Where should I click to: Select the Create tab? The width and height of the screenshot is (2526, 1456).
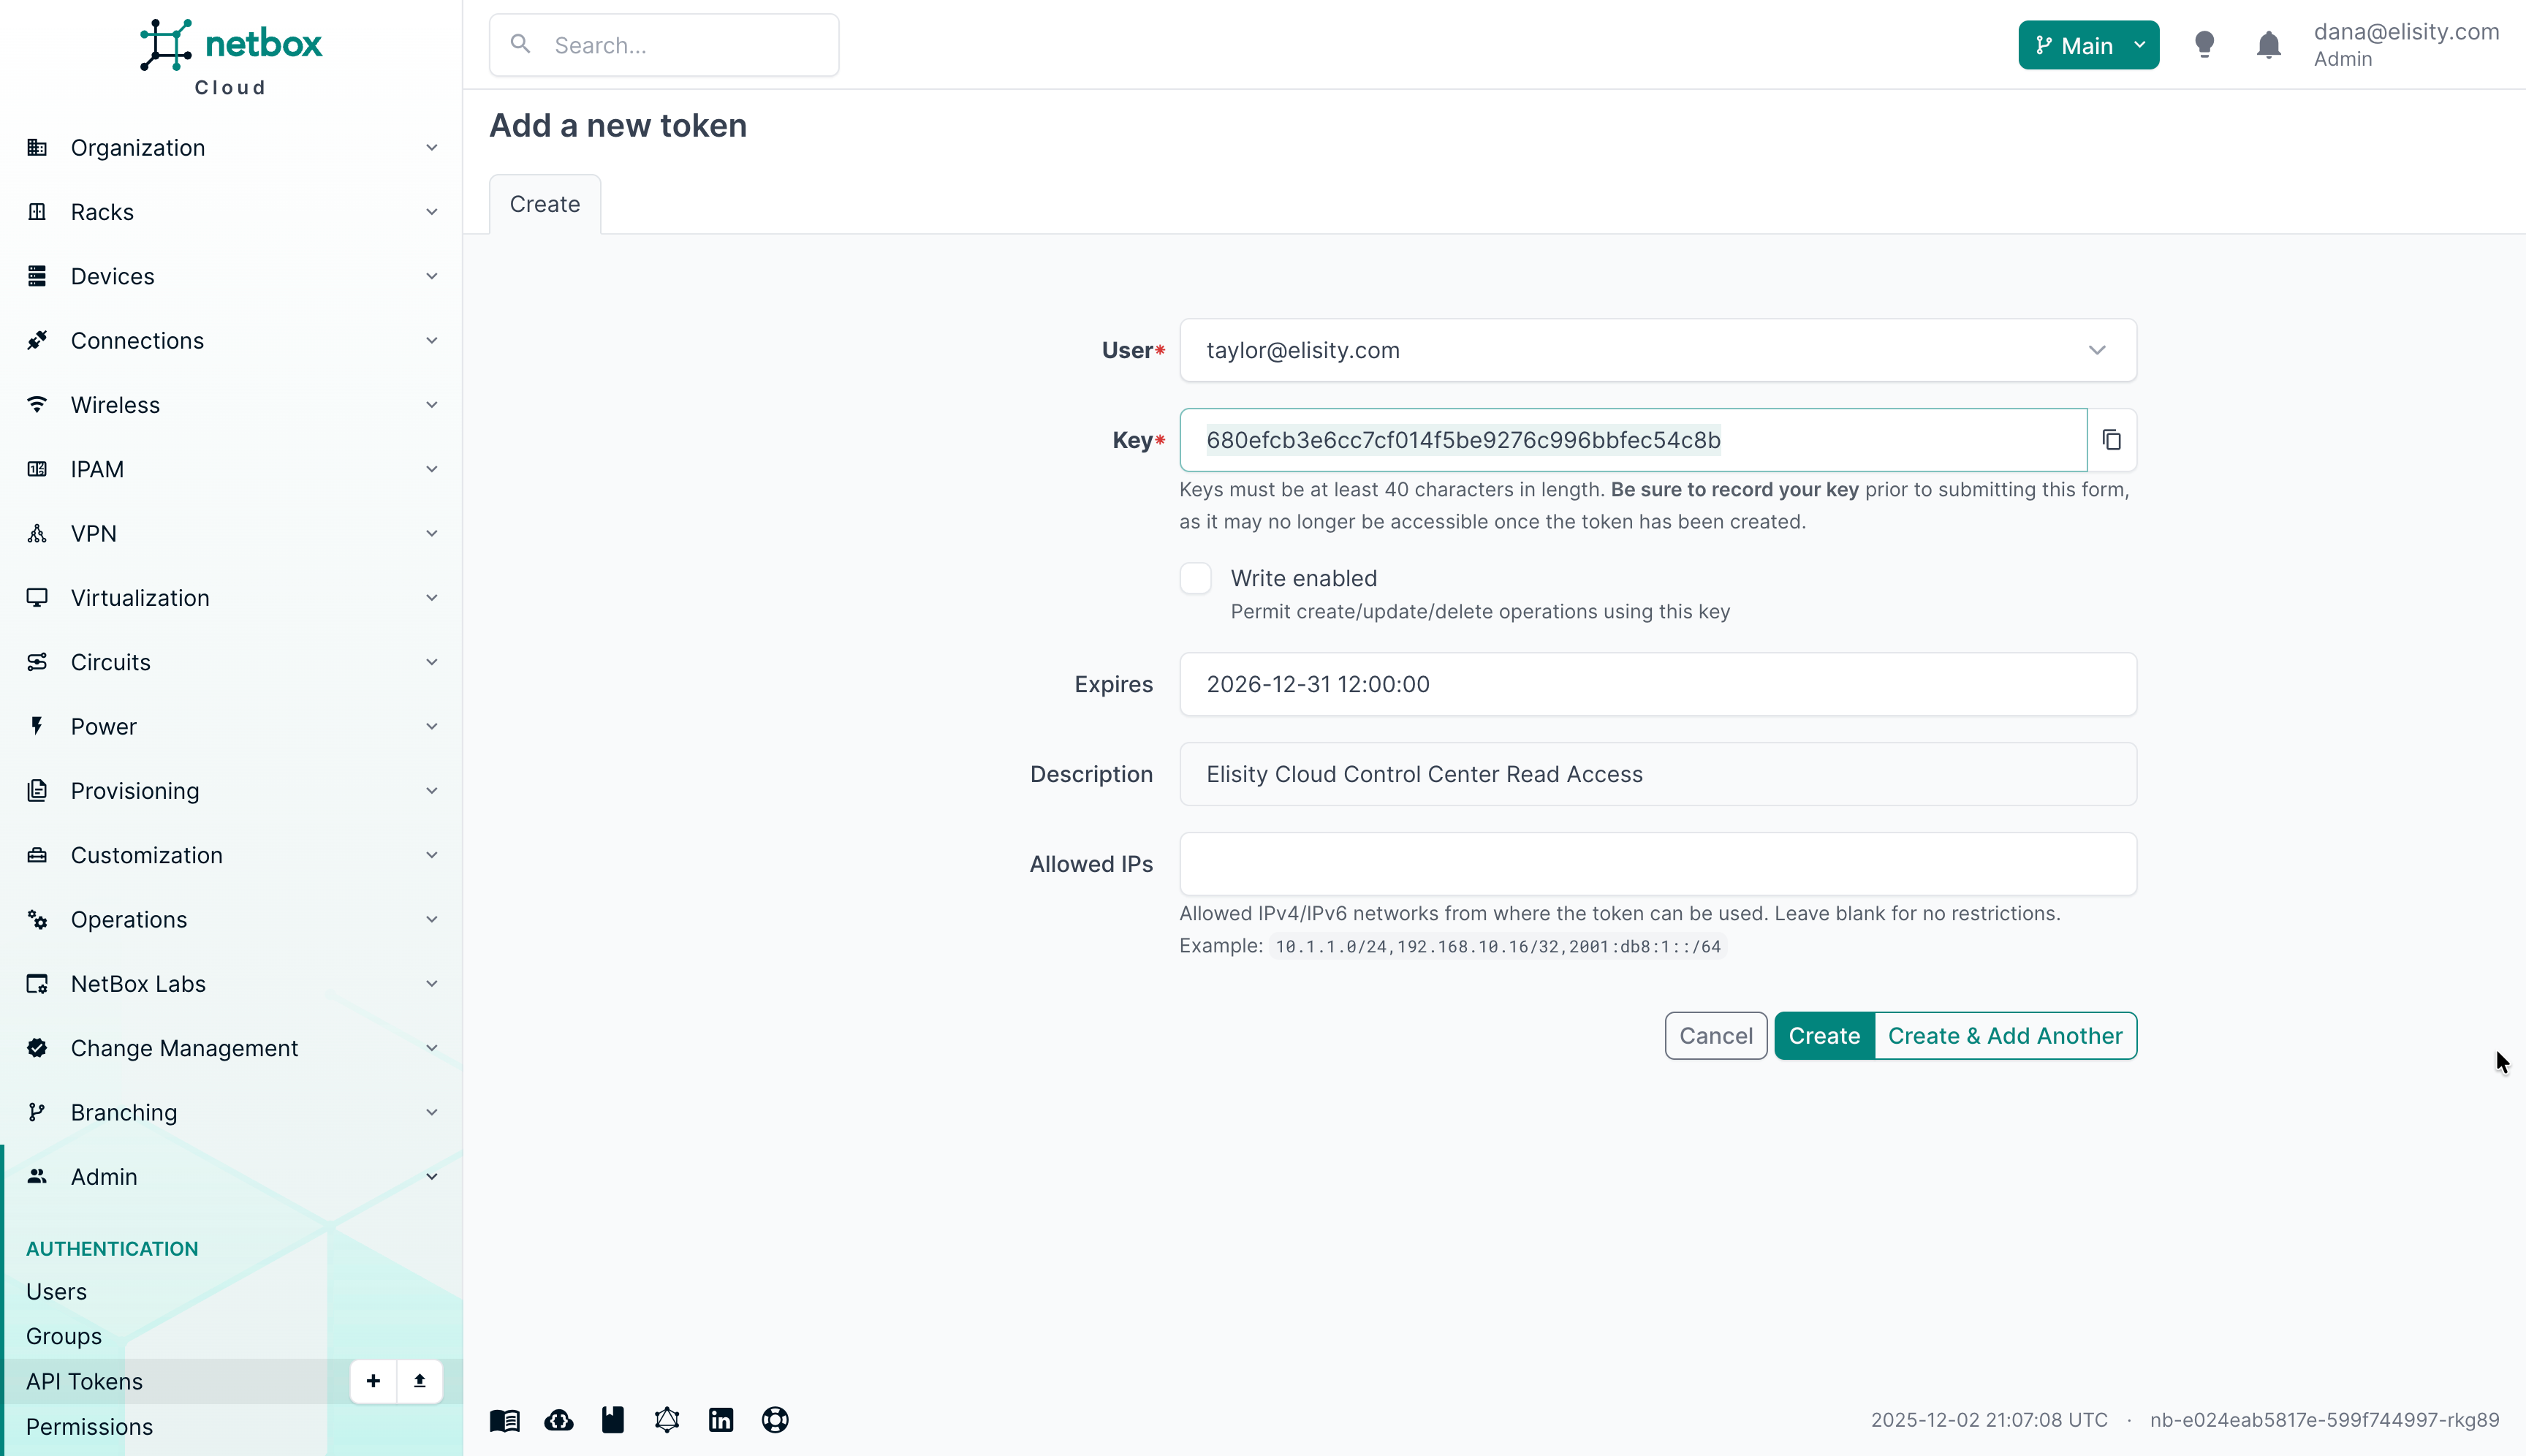tap(544, 204)
